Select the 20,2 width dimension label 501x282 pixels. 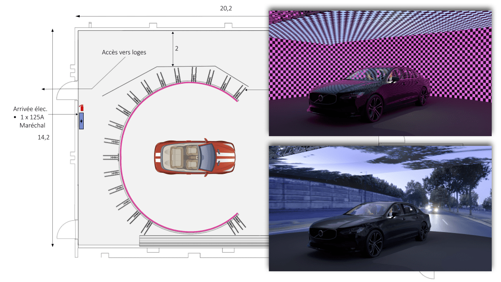click(x=227, y=8)
